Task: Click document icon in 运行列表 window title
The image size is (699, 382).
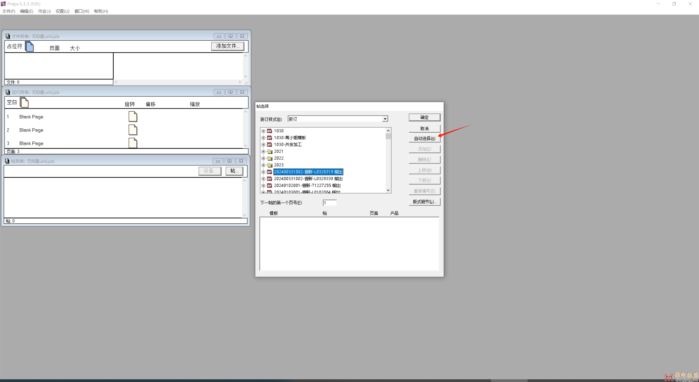Action: (x=8, y=92)
